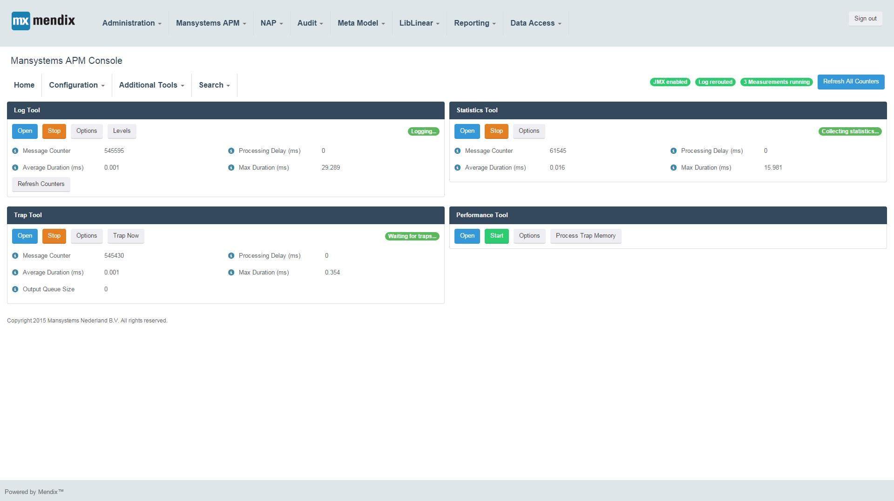894x501 pixels.
Task: Click info icon beside Log Tool Max Duration
Action: pos(231,168)
